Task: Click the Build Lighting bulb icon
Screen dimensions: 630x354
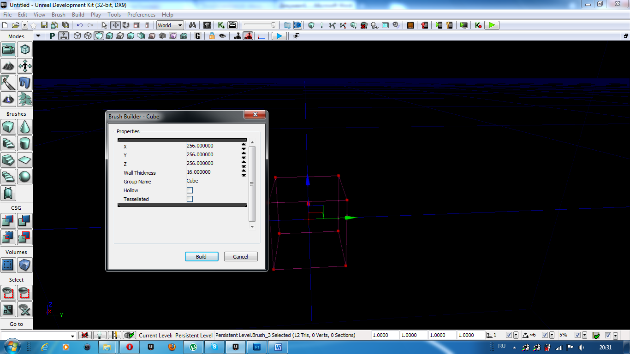Action: click(x=322, y=25)
